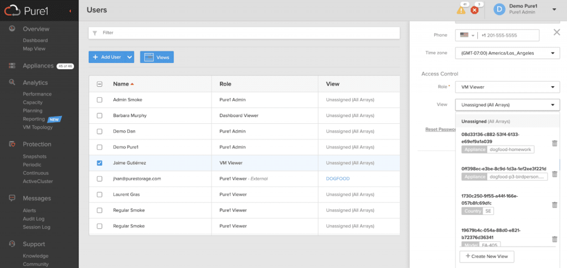Check the Admin Smoke row checkbox
The width and height of the screenshot is (567, 268).
(x=100, y=99)
